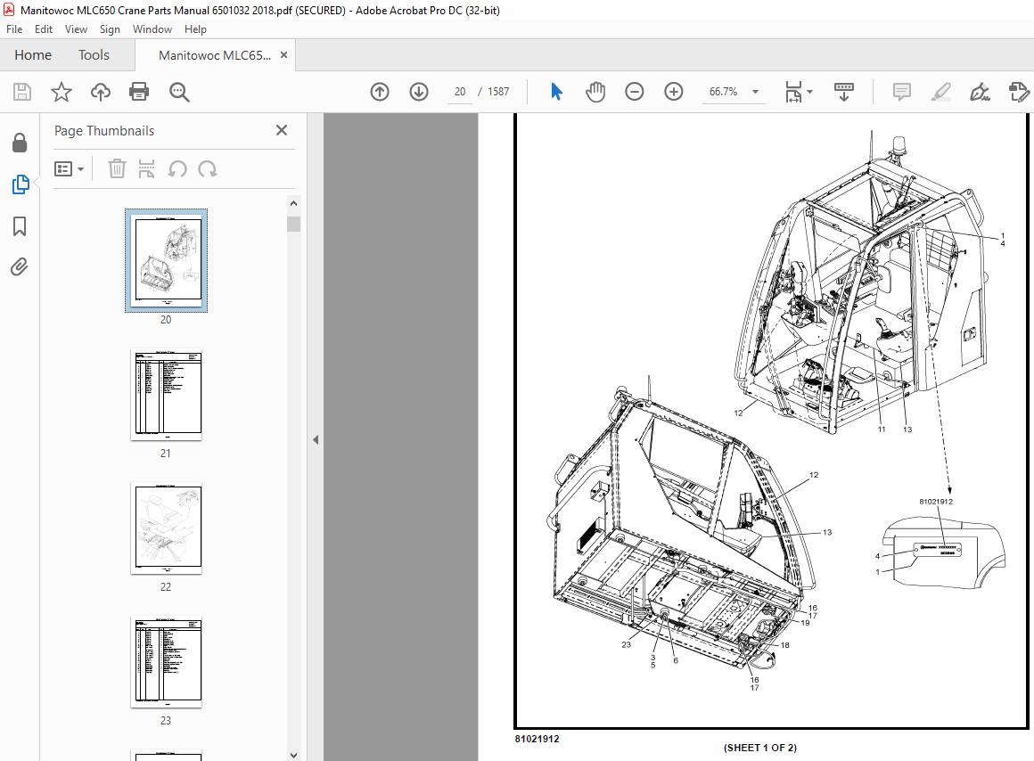Click thumbnail panel scroll down arrow
The image size is (1034, 761).
tap(293, 755)
